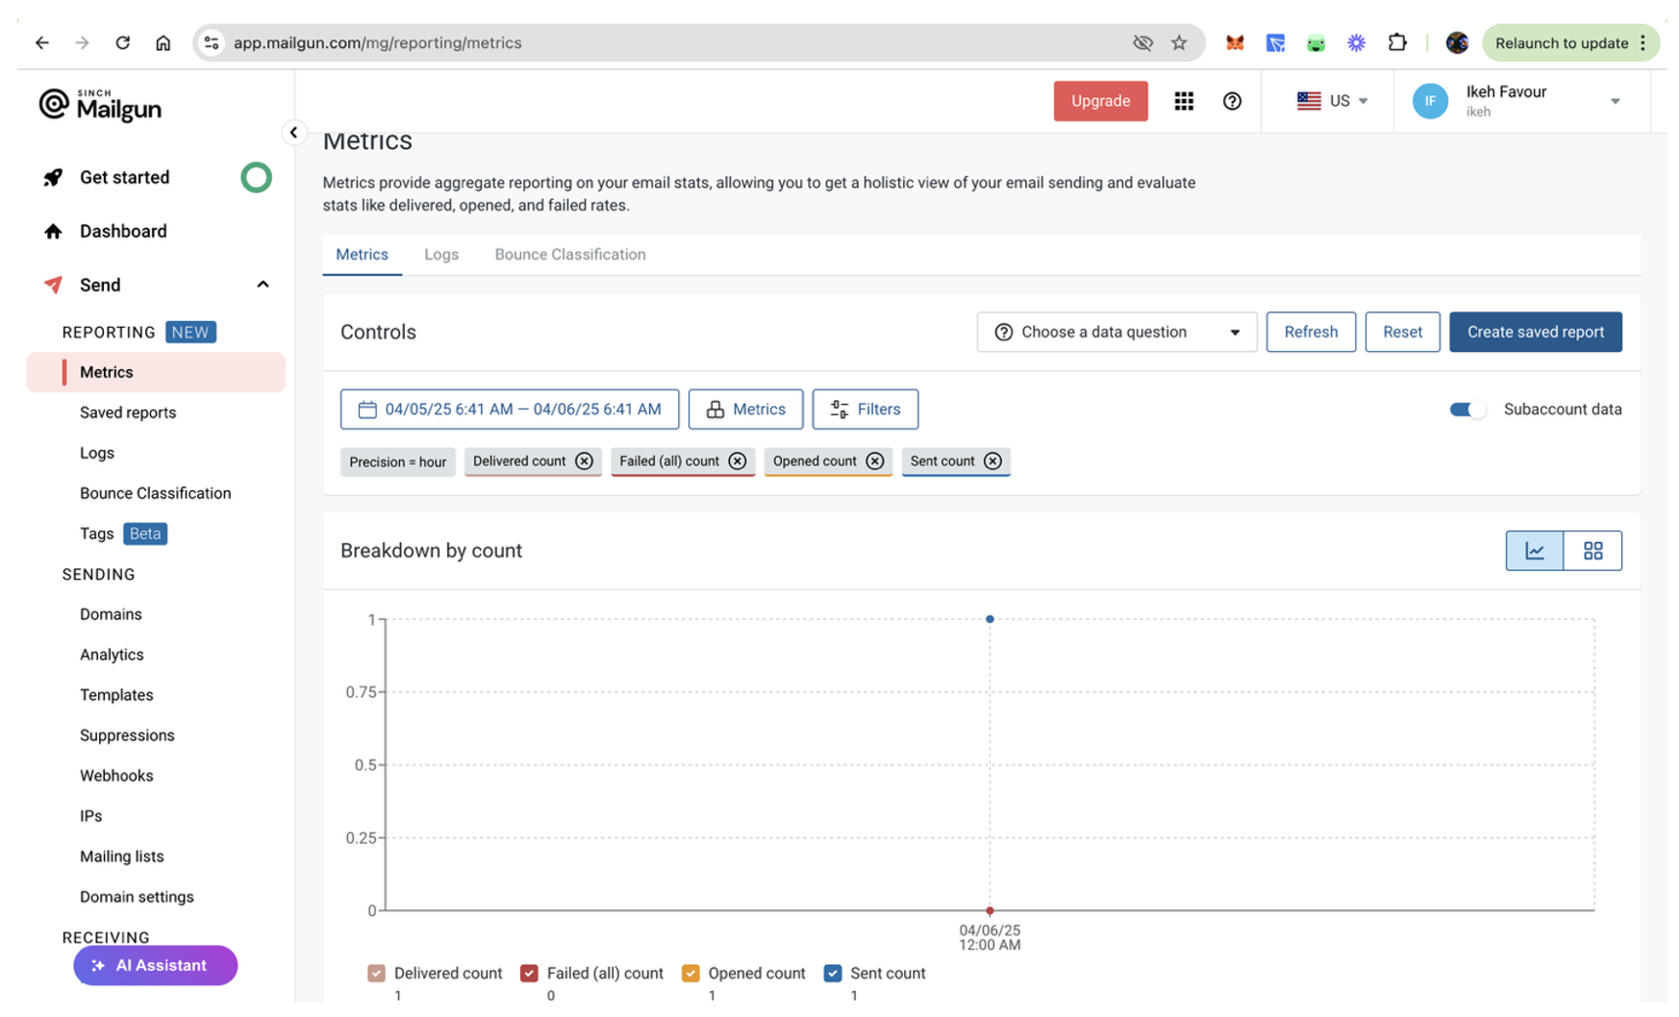Open Tags Beta in the sidebar

click(x=123, y=534)
